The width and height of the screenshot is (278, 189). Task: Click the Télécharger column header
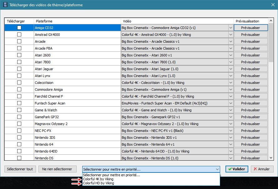click(x=19, y=21)
